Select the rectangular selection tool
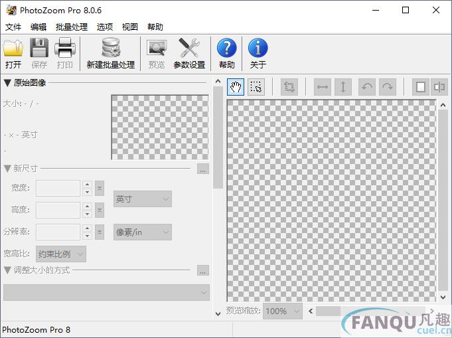The image size is (452, 338). click(x=256, y=87)
